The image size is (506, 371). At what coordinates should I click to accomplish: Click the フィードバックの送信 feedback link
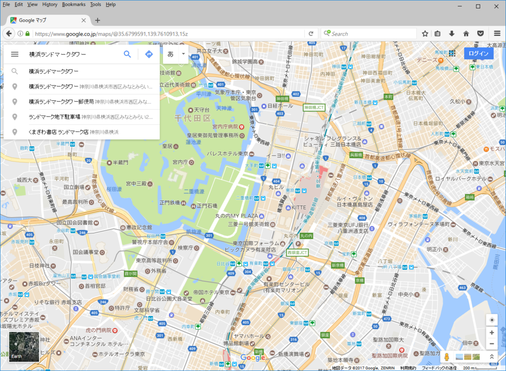(439, 368)
